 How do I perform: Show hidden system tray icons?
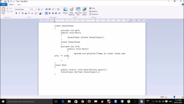point(153,101)
